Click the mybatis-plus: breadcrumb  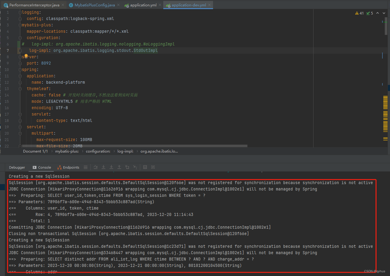(x=67, y=151)
